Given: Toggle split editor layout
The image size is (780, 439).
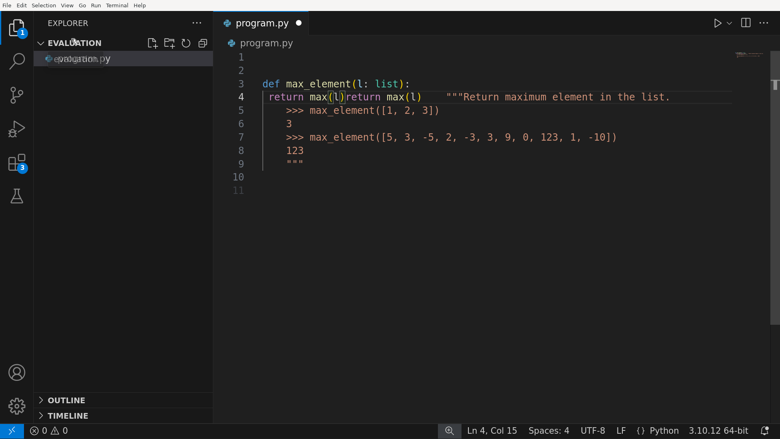Looking at the screenshot, I should [745, 23].
